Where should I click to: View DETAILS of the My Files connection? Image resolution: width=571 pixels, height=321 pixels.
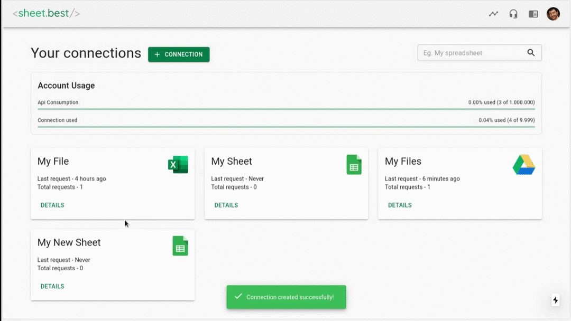(400, 205)
